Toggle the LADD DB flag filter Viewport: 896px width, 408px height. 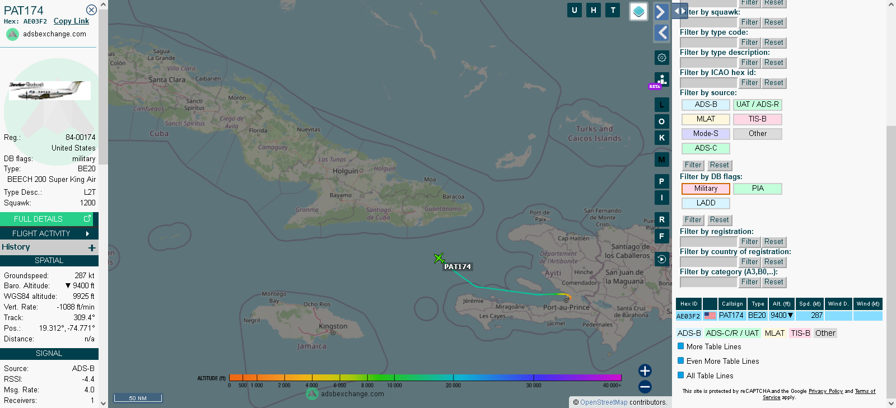click(x=706, y=203)
